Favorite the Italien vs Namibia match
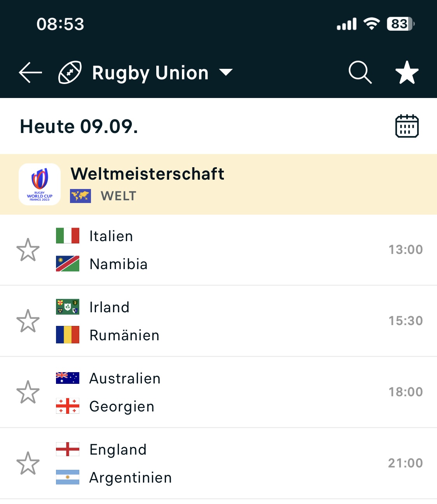437x504 pixels. 28,250
